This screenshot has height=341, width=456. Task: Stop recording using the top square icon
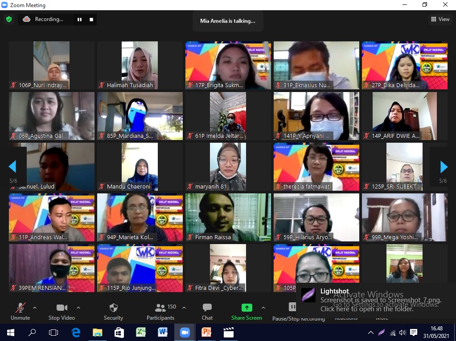[x=91, y=20]
